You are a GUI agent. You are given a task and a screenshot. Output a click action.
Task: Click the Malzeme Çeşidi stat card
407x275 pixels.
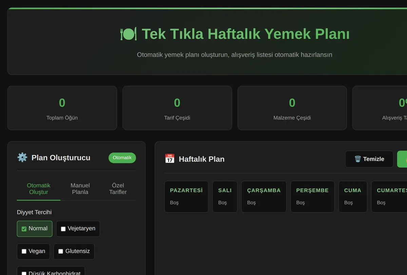292,108
